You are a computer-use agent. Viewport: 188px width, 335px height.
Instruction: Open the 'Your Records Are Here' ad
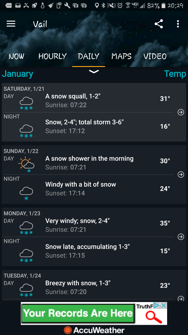tap(78, 314)
